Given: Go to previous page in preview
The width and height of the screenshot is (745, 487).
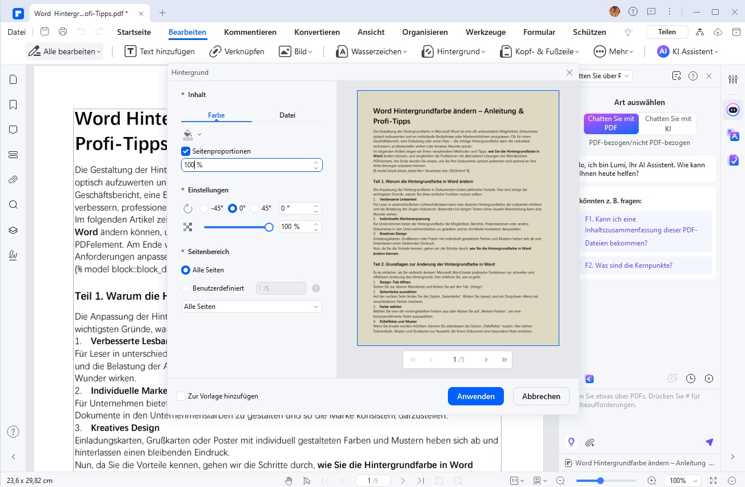Looking at the screenshot, I should tap(431, 360).
